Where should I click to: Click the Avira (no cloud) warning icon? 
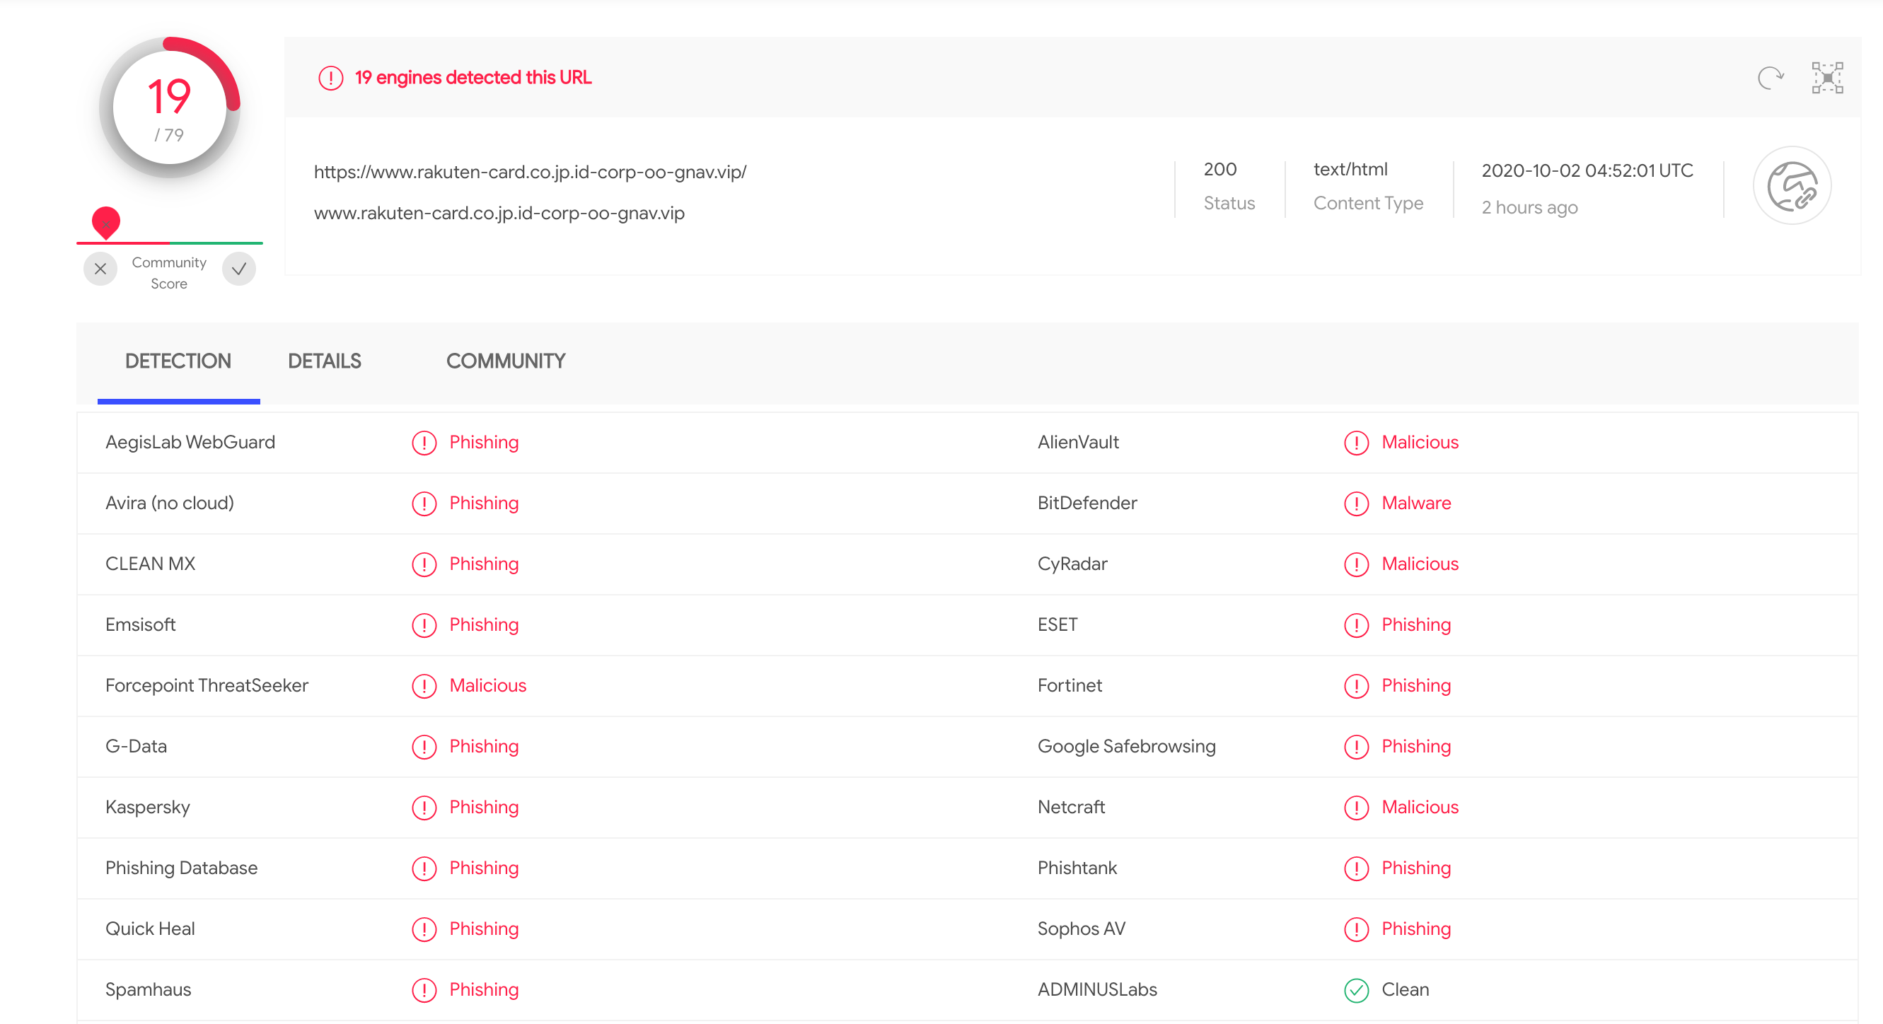tap(424, 504)
